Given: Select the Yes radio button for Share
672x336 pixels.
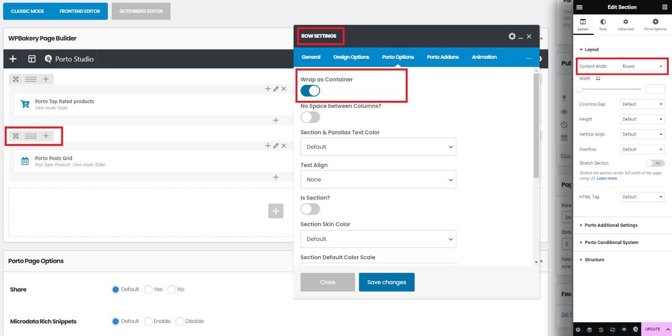Looking at the screenshot, I should tap(148, 289).
